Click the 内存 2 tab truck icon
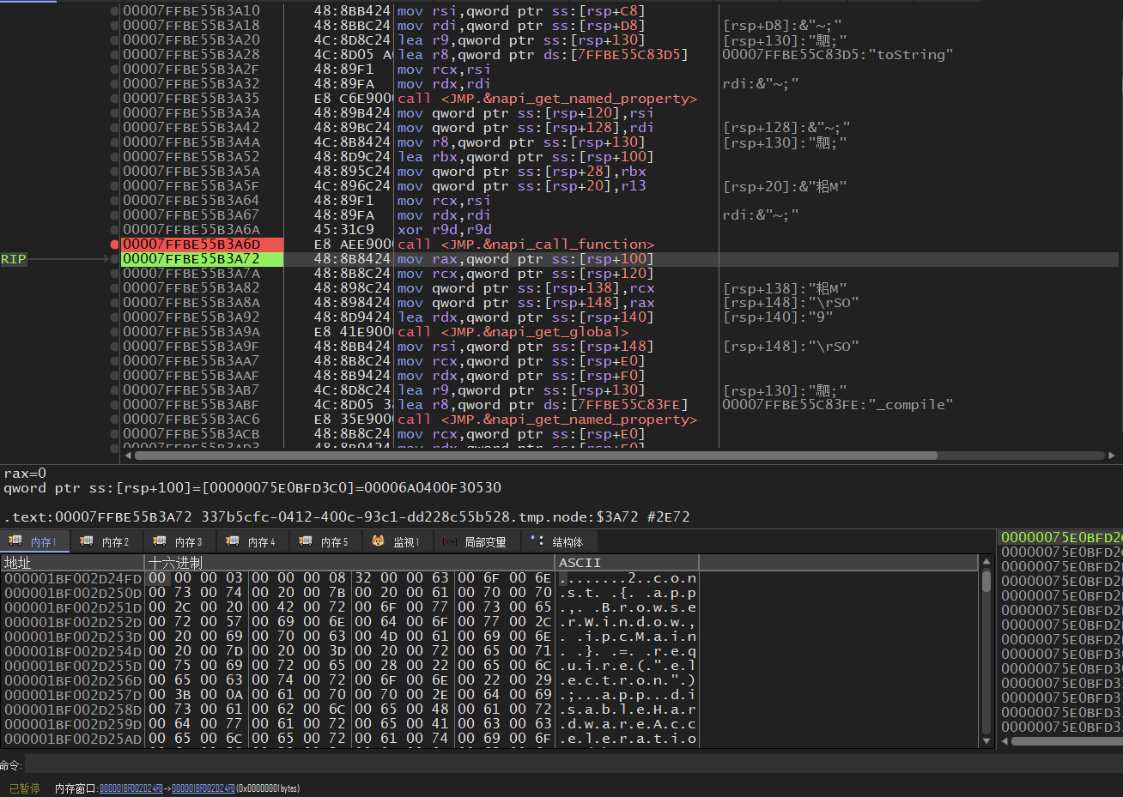 tap(87, 541)
